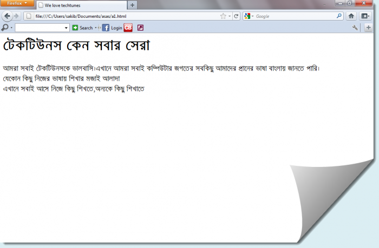The height and width of the screenshot is (248, 379).
Task: Click the line starting "এখানে সবাই আসে"
Action: coord(74,89)
